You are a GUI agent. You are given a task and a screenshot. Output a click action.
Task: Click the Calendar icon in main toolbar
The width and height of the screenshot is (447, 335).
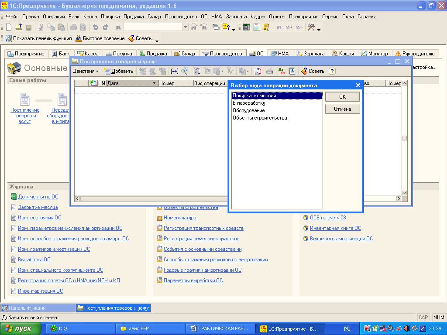pos(257,27)
